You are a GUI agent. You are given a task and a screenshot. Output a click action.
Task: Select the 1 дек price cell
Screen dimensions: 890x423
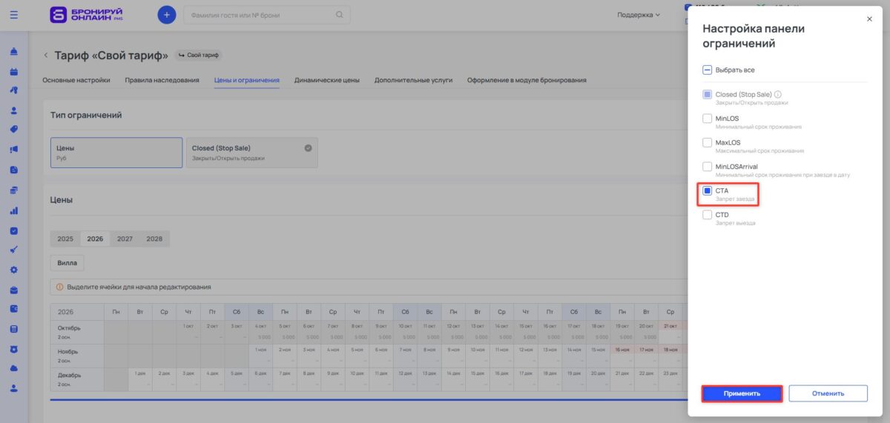[x=140, y=379]
